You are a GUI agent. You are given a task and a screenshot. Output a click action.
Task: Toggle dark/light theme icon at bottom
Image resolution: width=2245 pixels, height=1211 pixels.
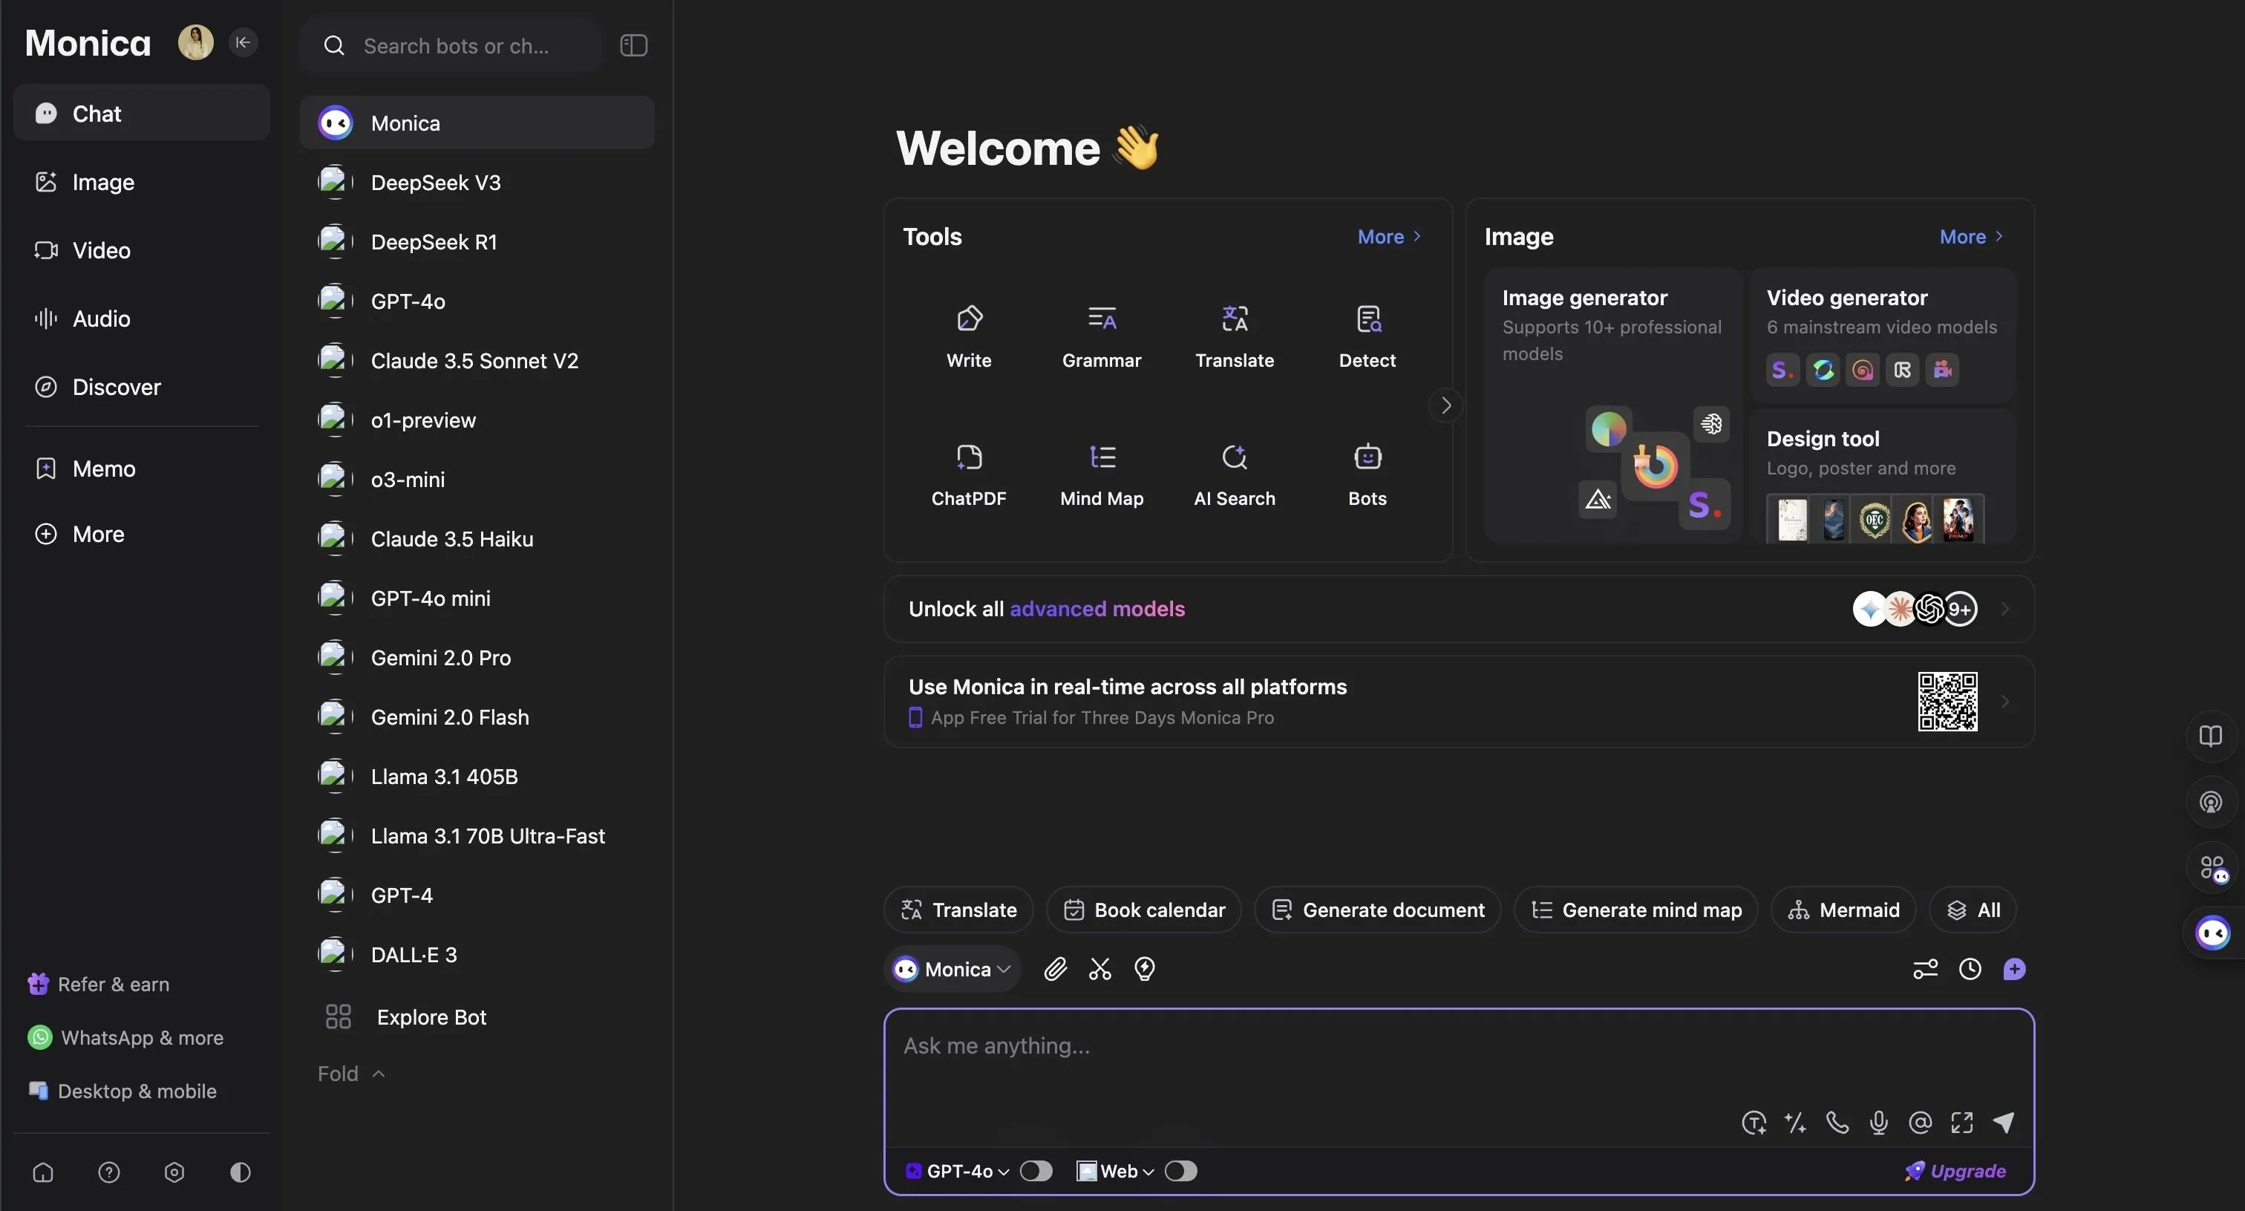coord(241,1172)
